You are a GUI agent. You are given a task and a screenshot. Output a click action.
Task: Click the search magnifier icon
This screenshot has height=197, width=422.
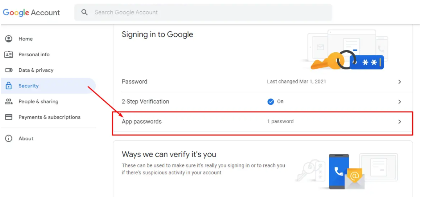(84, 12)
